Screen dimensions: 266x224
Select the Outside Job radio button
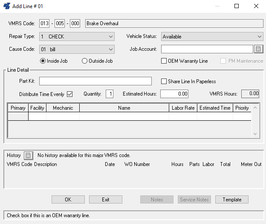tap(84, 61)
